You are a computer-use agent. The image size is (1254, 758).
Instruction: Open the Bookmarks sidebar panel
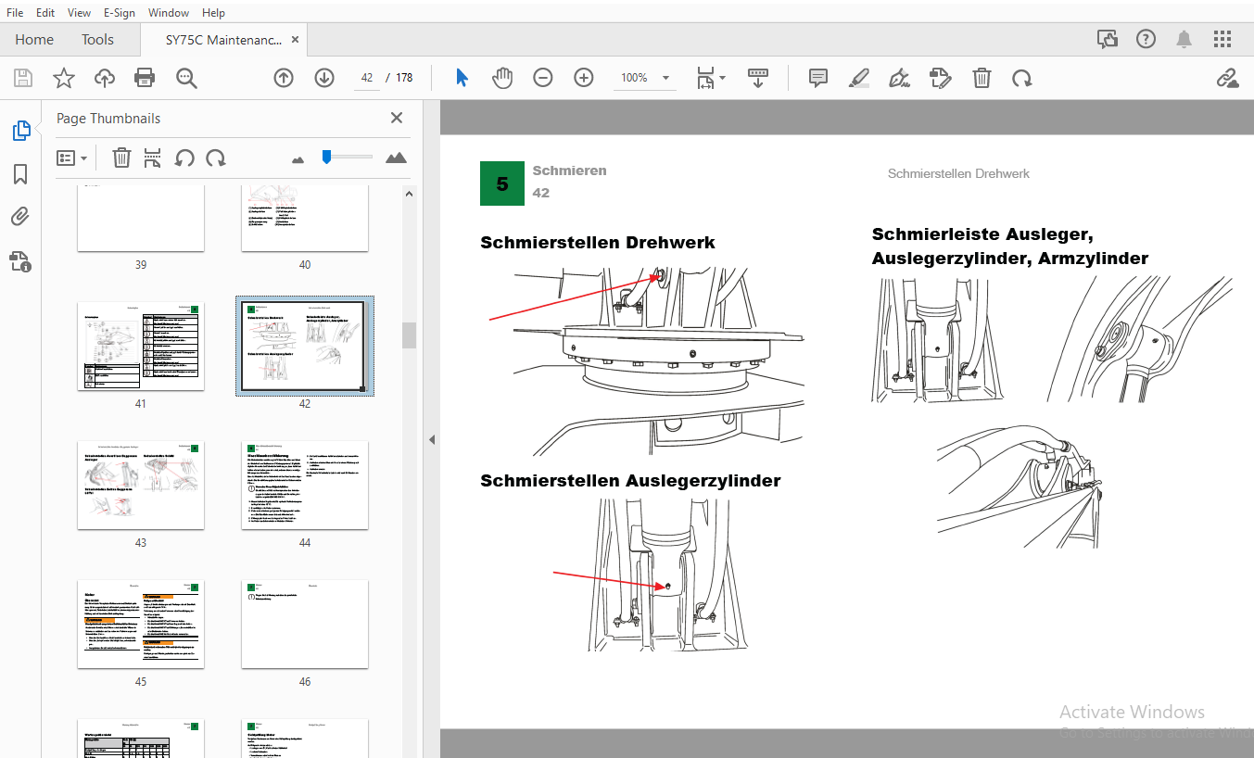pyautogui.click(x=20, y=174)
